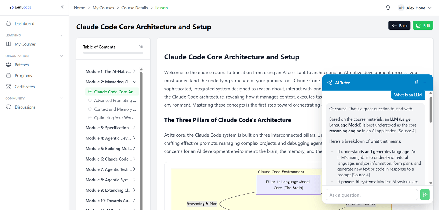Viewport: 439px width, 210px height.
Task: Click the Batches people icon
Action: click(x=9, y=65)
